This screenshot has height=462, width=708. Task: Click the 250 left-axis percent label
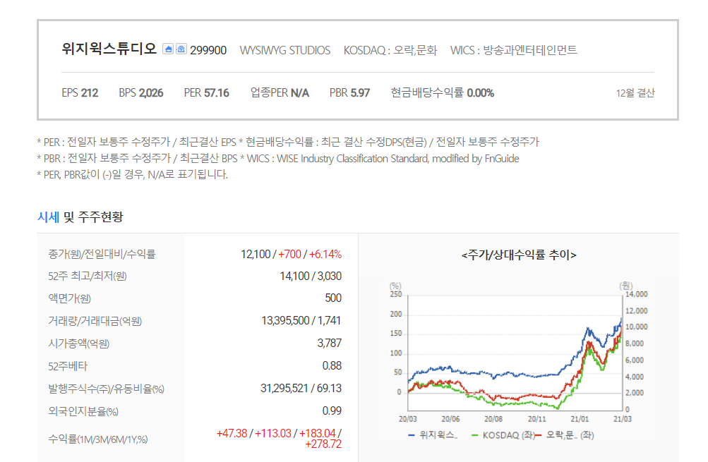tap(395, 294)
